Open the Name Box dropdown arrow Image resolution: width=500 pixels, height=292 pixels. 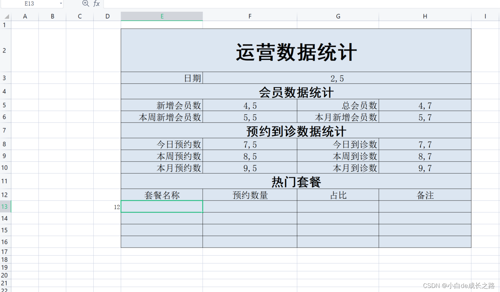(x=61, y=4)
